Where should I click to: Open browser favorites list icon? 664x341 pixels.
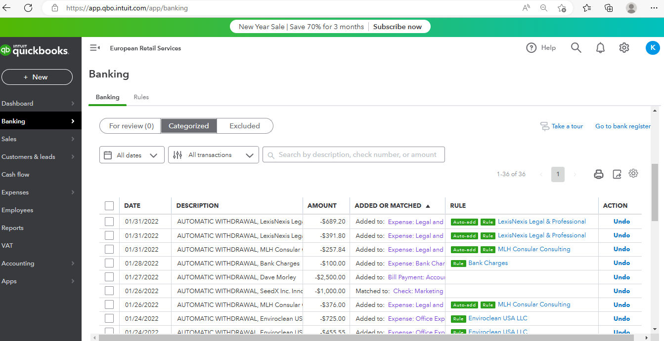[x=587, y=8]
